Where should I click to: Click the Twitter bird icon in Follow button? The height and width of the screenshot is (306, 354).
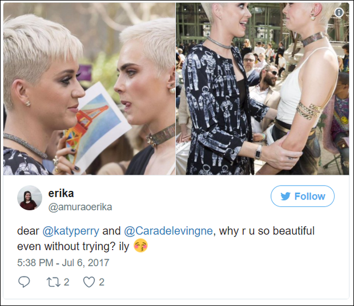coord(285,196)
